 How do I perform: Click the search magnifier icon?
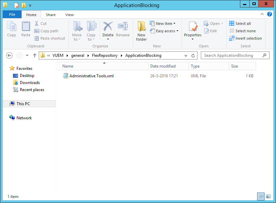coord(264,55)
